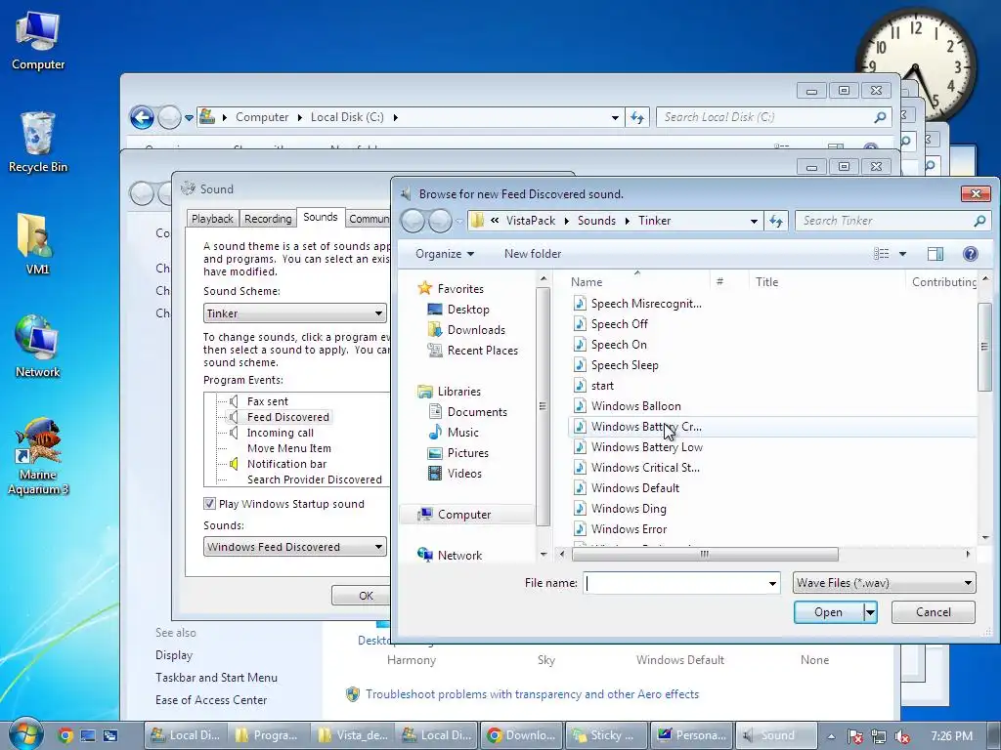This screenshot has height=750, width=1001.
Task: Open the Wave Files (*.wav) file type dropdown
Action: 884,583
